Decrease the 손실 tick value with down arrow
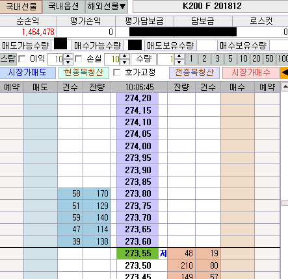 tap(125, 62)
